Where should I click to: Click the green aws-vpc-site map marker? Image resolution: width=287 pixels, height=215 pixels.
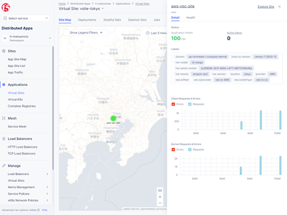113,119
